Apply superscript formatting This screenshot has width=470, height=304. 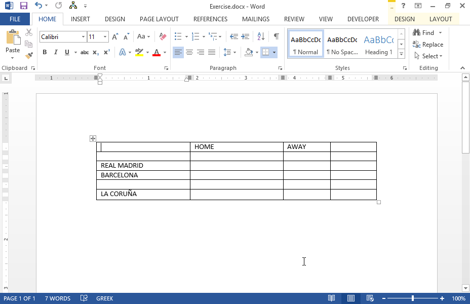coord(107,52)
